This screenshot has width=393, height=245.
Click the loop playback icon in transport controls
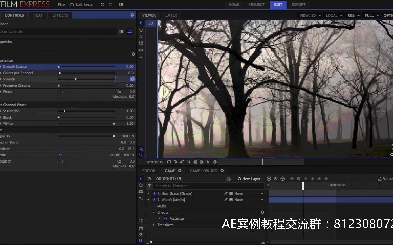[x=168, y=162]
